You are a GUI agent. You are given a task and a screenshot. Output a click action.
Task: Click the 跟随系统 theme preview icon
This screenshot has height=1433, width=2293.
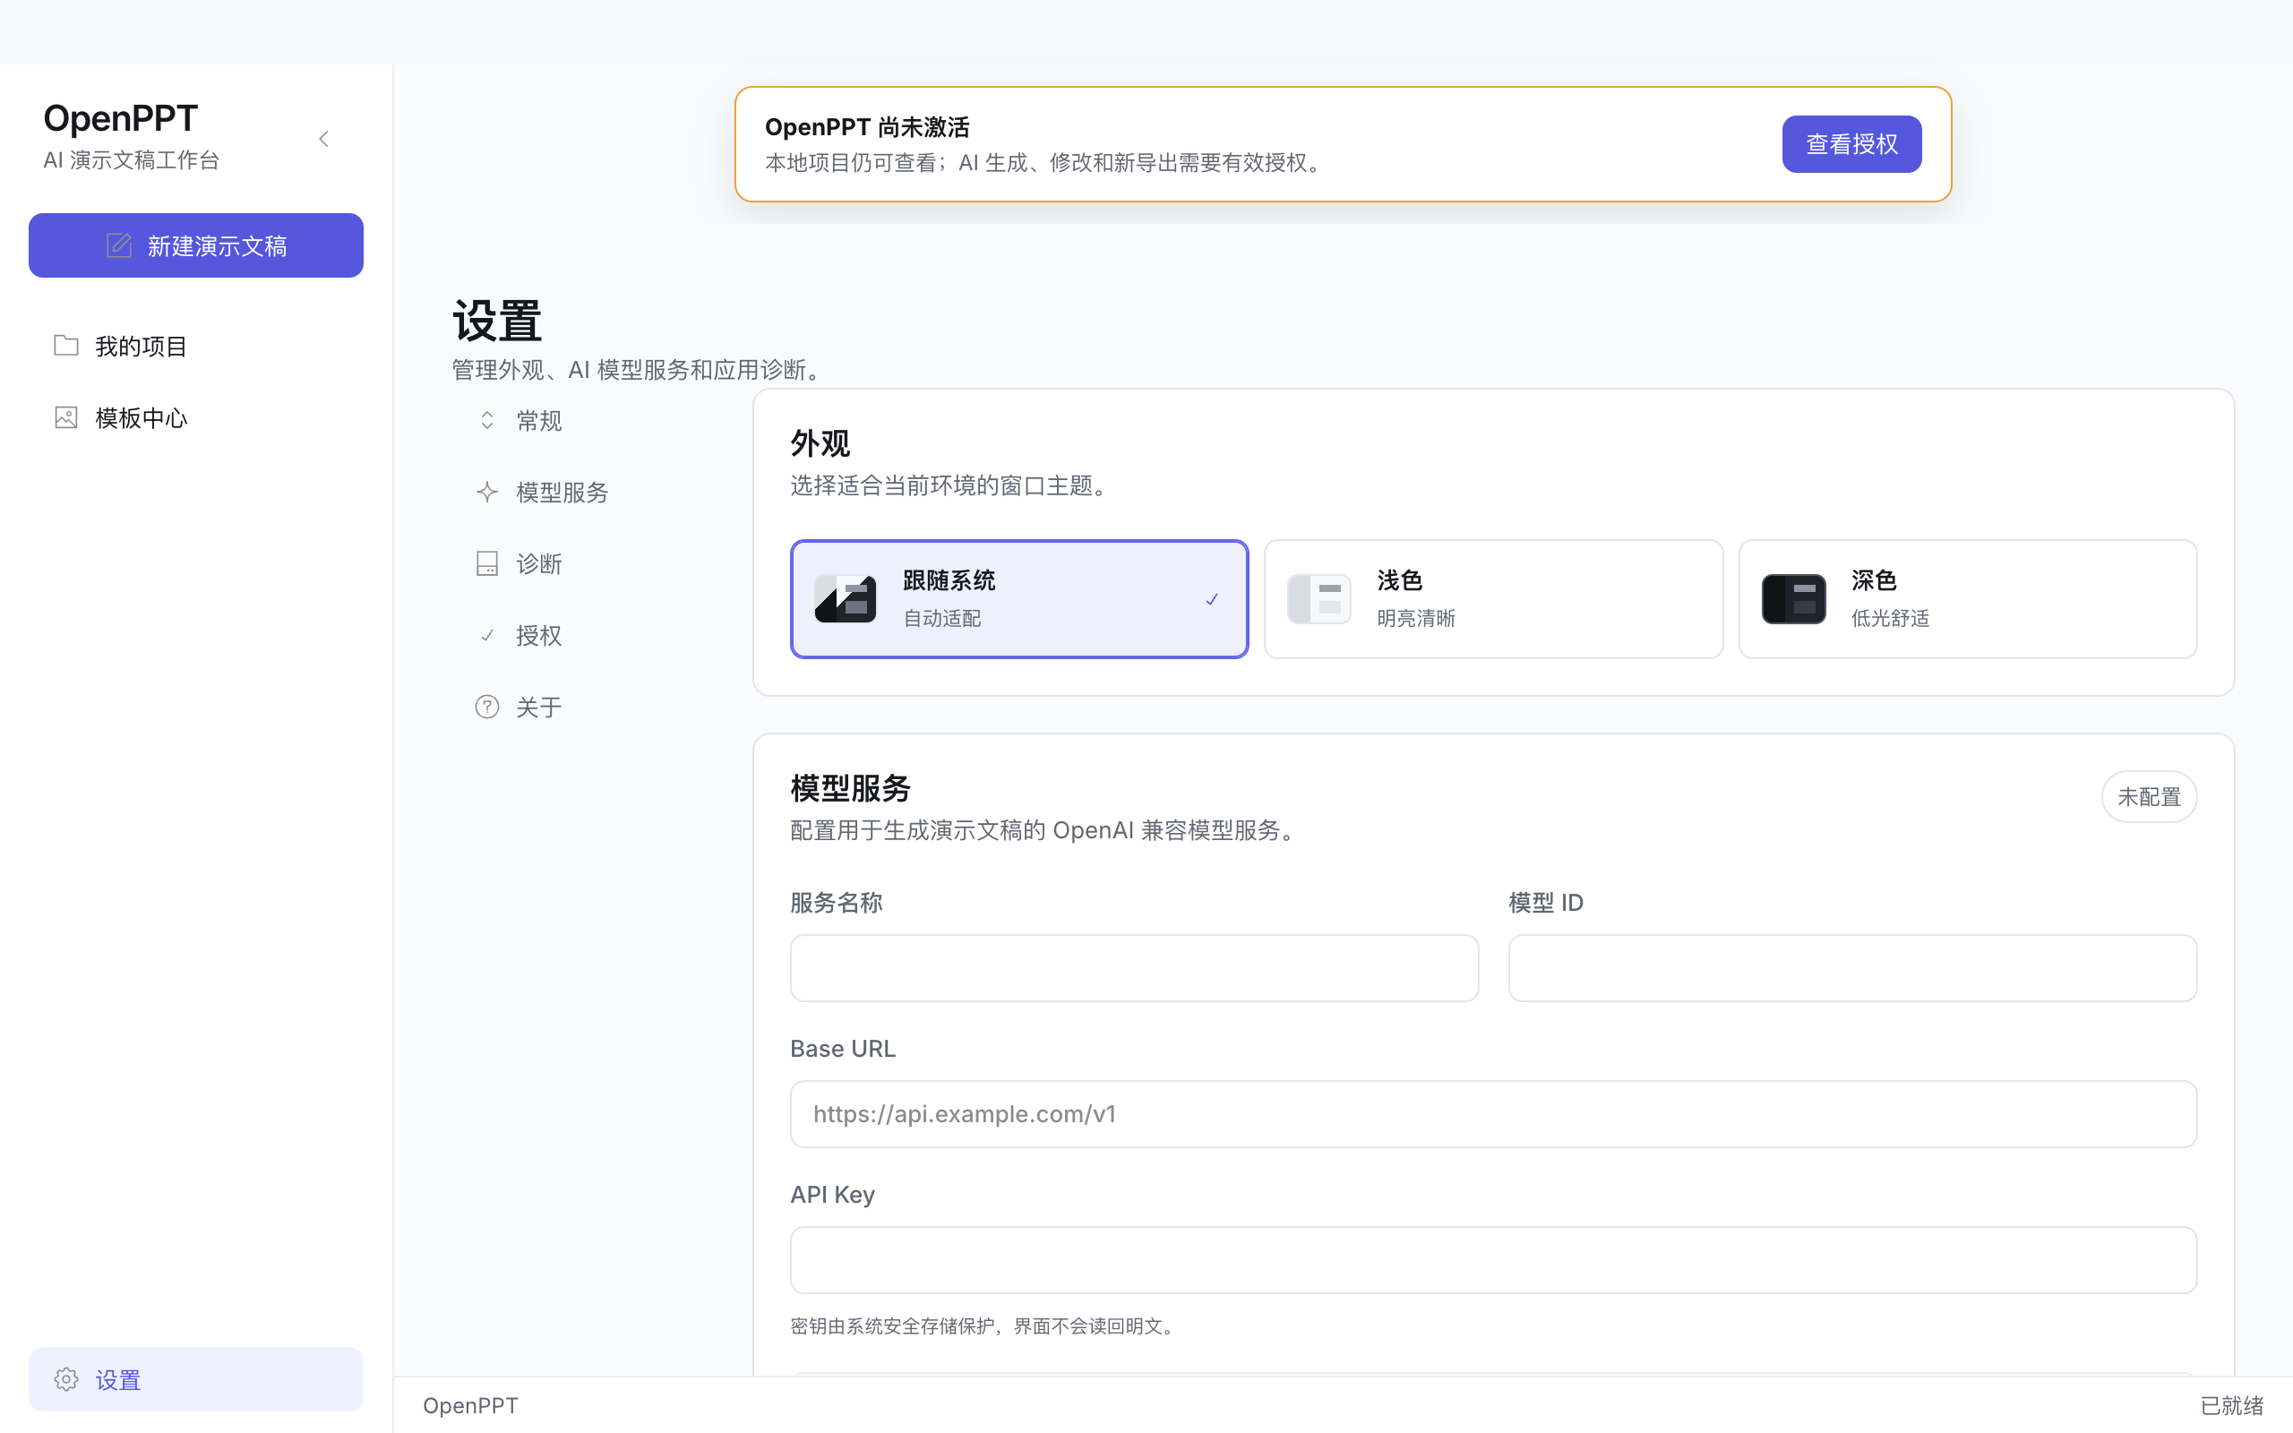point(846,599)
